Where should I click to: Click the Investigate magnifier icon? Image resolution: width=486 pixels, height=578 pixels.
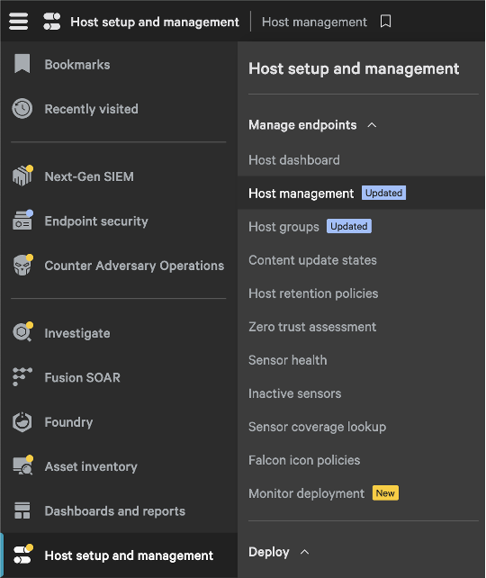[22, 332]
